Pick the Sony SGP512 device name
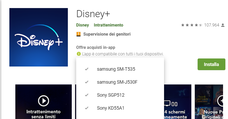 110,95
